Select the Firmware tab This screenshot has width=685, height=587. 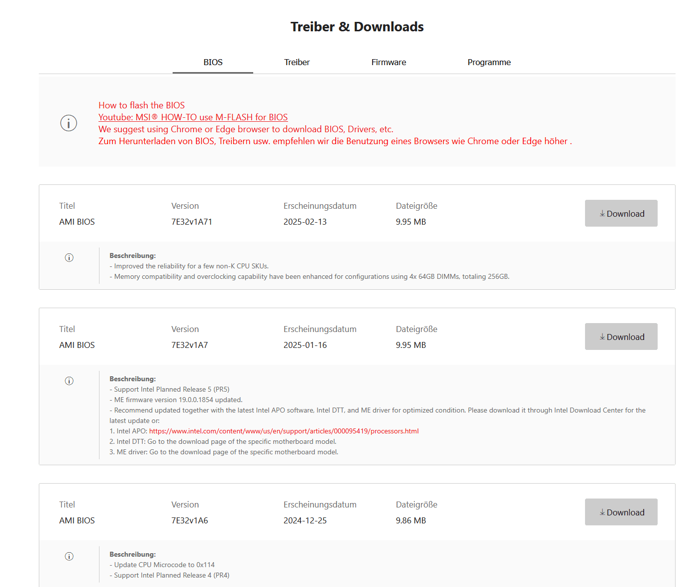coord(389,63)
